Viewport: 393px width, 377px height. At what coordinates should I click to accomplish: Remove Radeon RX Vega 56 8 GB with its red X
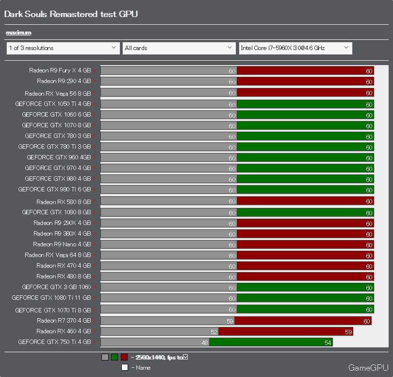click(95, 92)
